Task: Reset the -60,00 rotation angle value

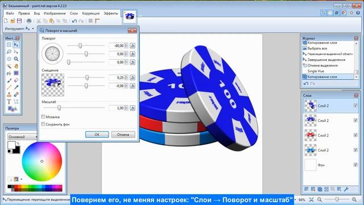Action: click(x=133, y=46)
